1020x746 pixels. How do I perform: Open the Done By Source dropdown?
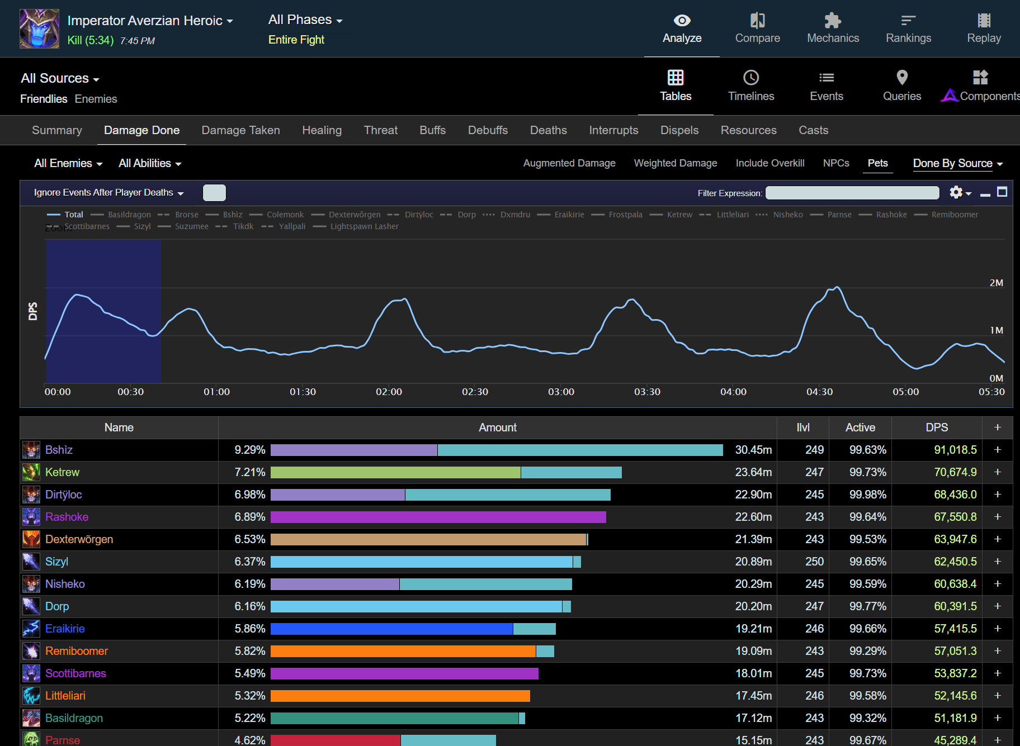click(x=957, y=163)
